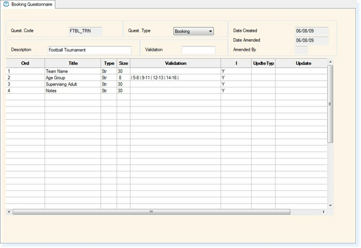361x248 pixels.
Task: Click the Date Created field
Action: [x=311, y=31]
